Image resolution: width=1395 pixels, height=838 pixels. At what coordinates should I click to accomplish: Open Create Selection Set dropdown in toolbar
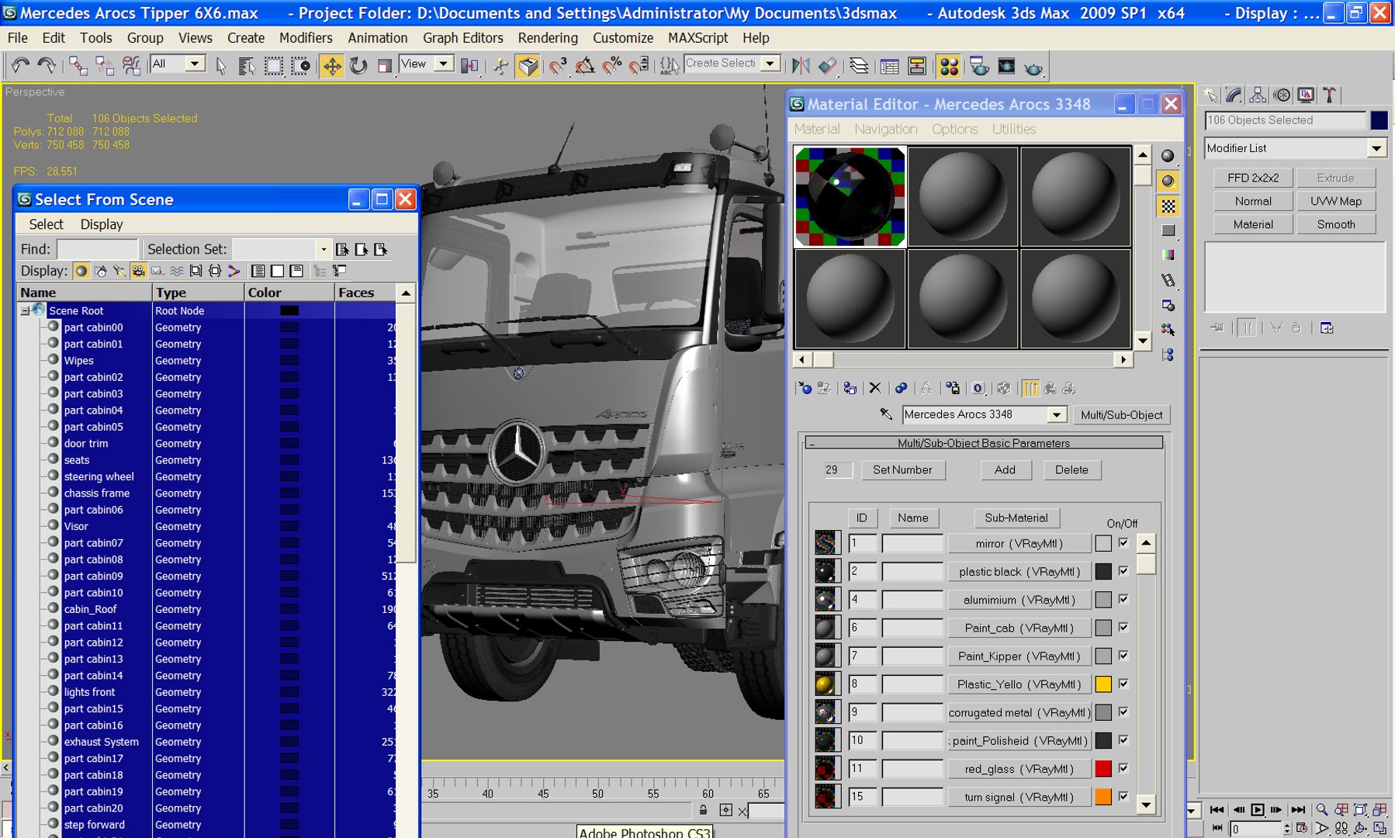(770, 64)
